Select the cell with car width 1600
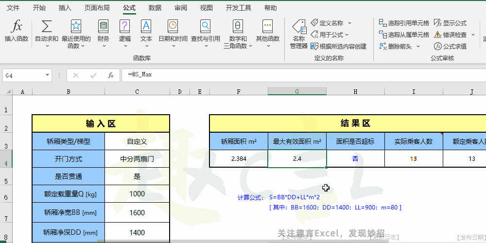 (x=137, y=213)
